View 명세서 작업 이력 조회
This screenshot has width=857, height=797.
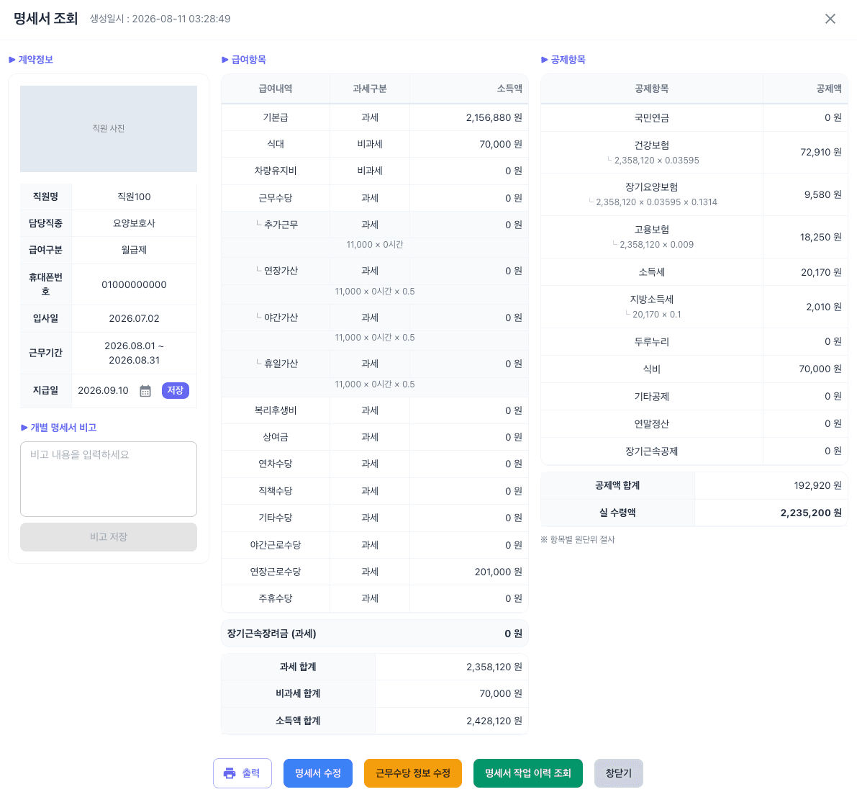click(528, 773)
